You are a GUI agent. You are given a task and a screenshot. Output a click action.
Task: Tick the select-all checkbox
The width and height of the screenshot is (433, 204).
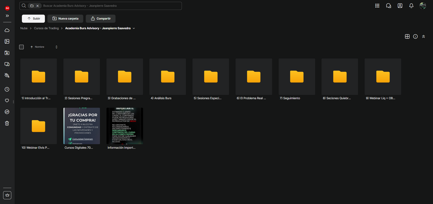click(x=22, y=47)
